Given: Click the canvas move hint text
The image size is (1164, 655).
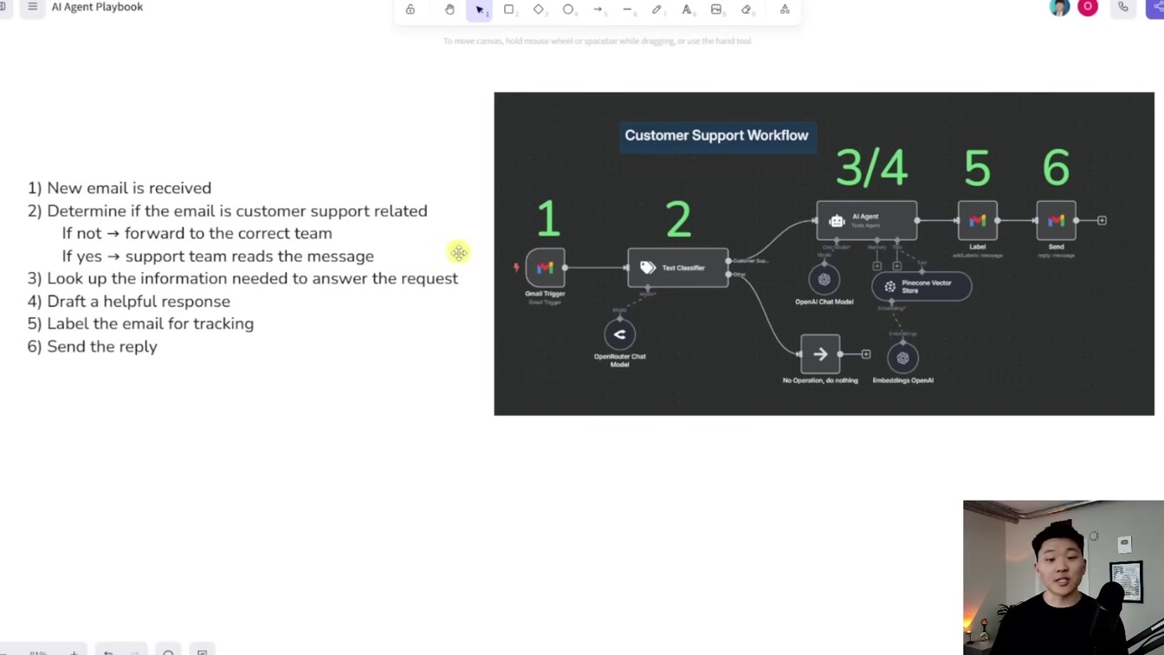Looking at the screenshot, I should (x=597, y=41).
